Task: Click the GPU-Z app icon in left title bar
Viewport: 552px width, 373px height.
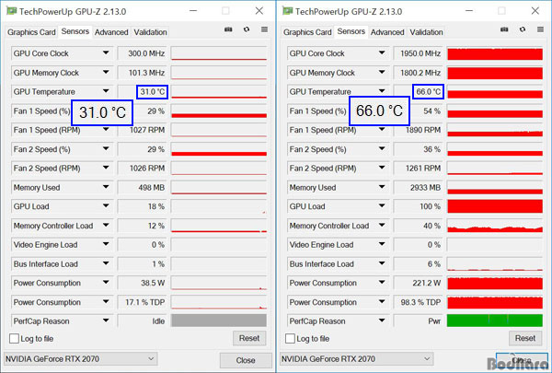Action: 12,11
